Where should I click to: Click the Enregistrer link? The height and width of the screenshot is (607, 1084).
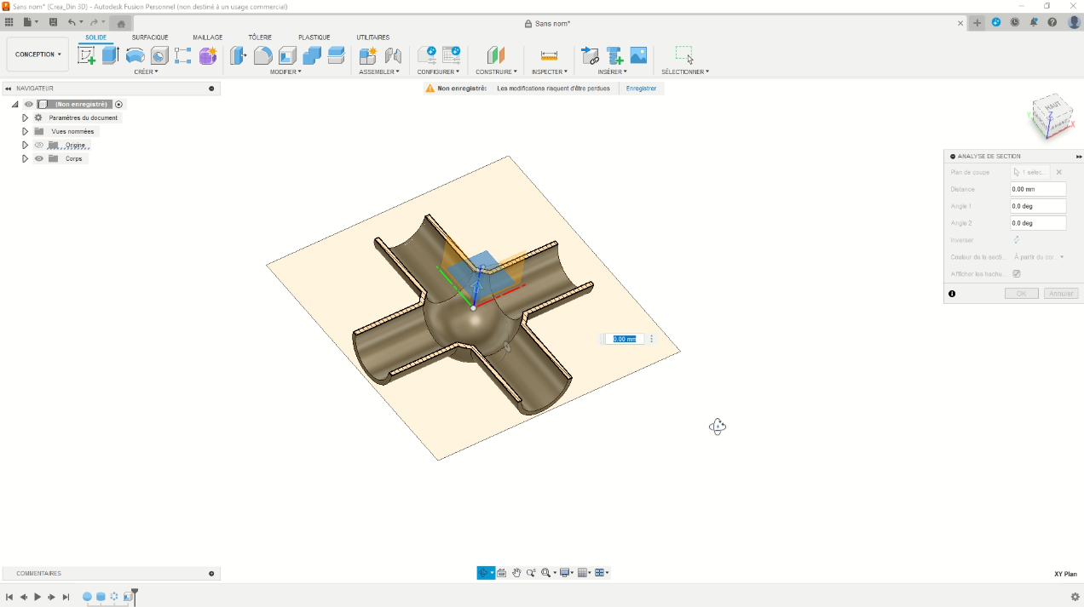point(641,89)
